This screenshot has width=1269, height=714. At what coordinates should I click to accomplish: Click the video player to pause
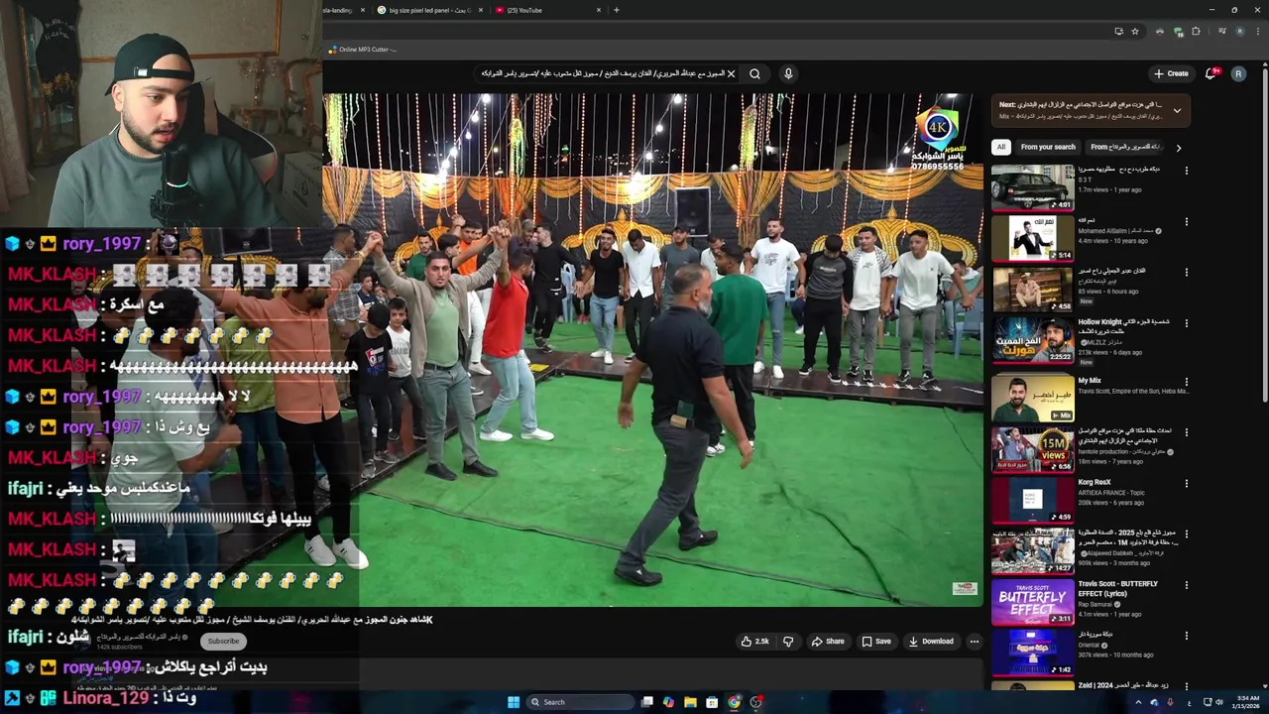(x=653, y=349)
